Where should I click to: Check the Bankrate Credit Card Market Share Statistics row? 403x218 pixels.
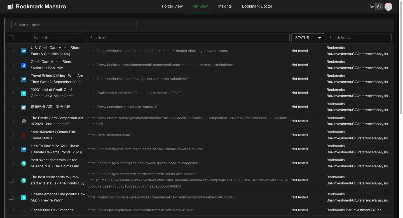point(11,65)
